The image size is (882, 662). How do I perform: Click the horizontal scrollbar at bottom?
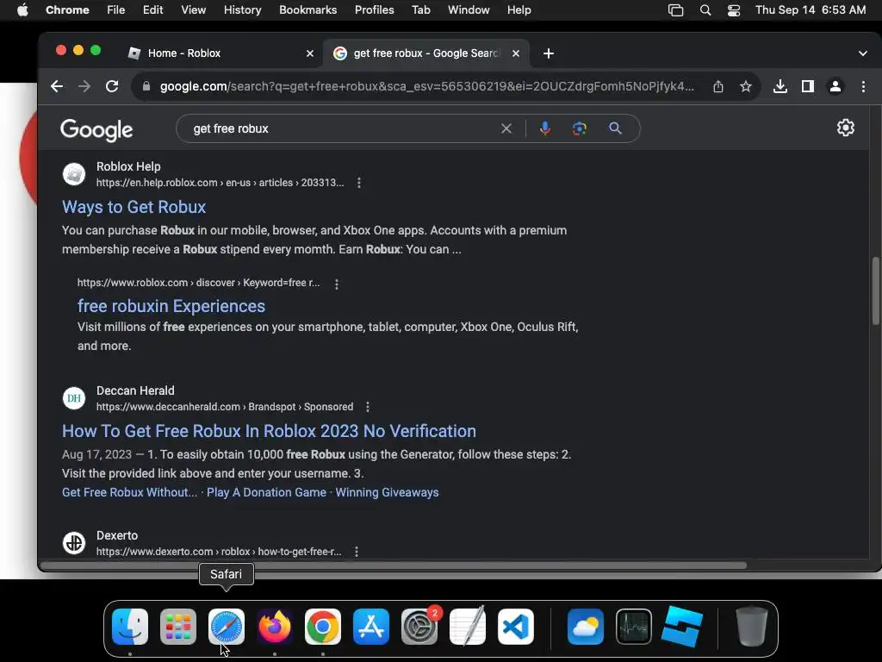[x=394, y=565]
